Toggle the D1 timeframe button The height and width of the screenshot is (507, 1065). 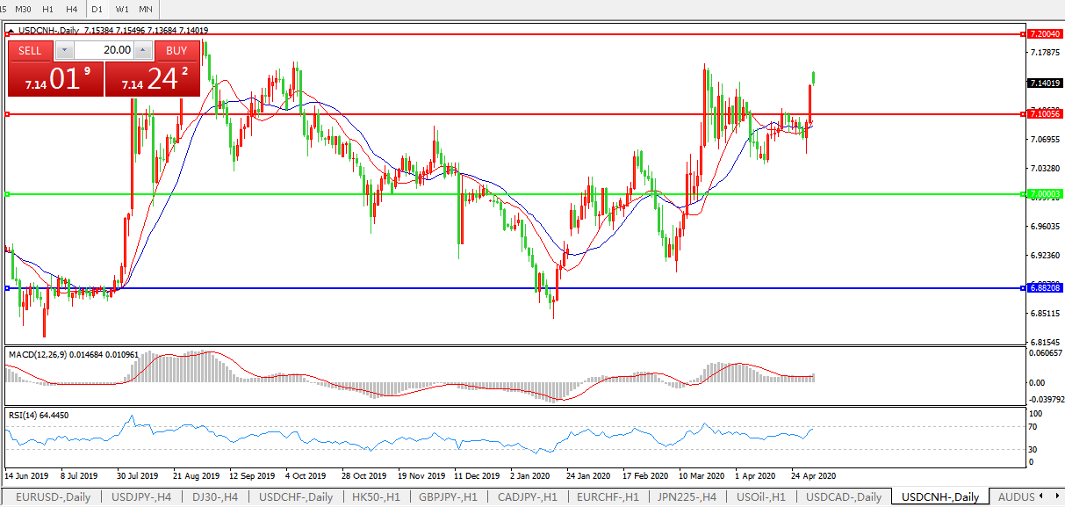[97, 9]
